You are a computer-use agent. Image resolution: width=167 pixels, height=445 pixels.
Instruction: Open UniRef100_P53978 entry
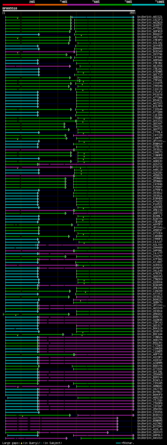[x=150, y=95]
